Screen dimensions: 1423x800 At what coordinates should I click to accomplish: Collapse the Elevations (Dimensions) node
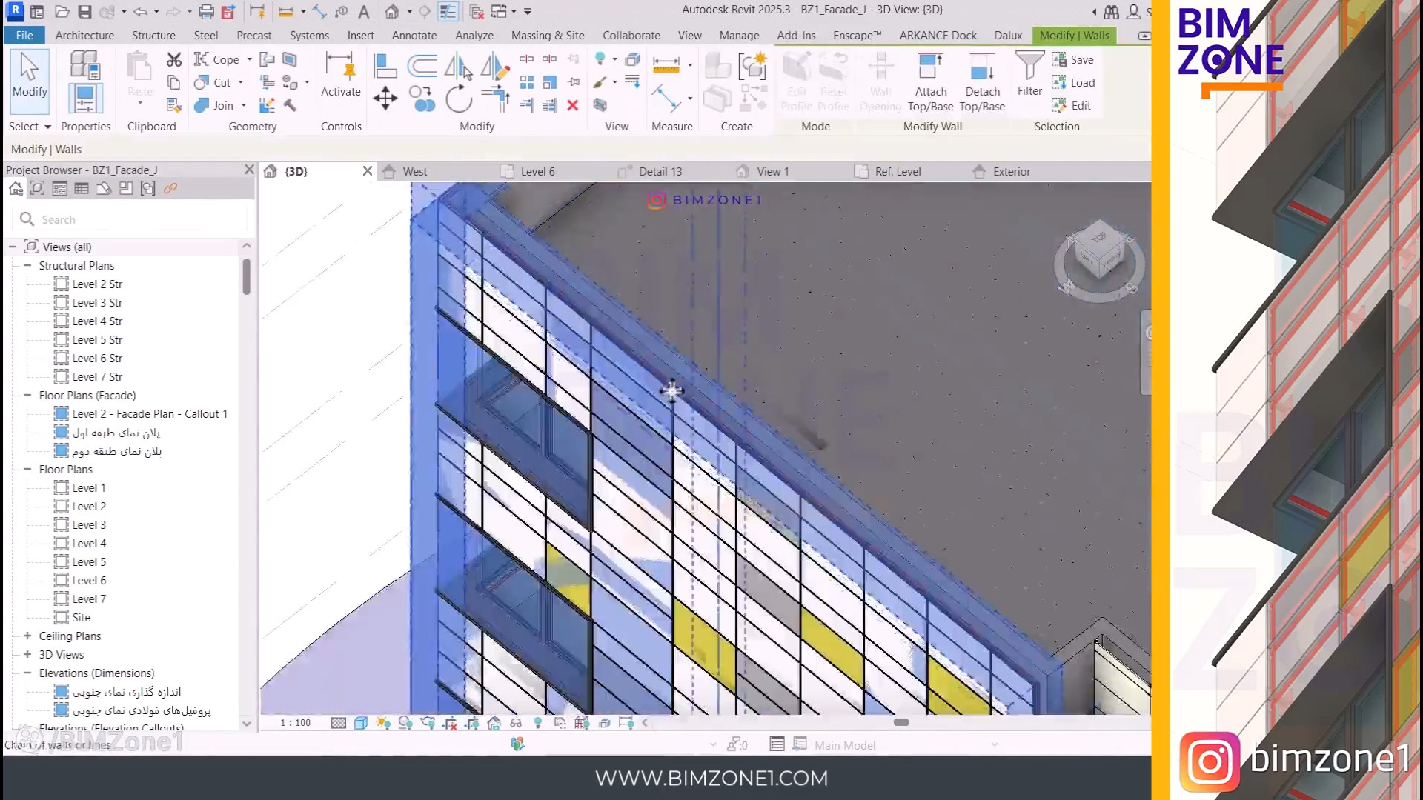point(27,673)
